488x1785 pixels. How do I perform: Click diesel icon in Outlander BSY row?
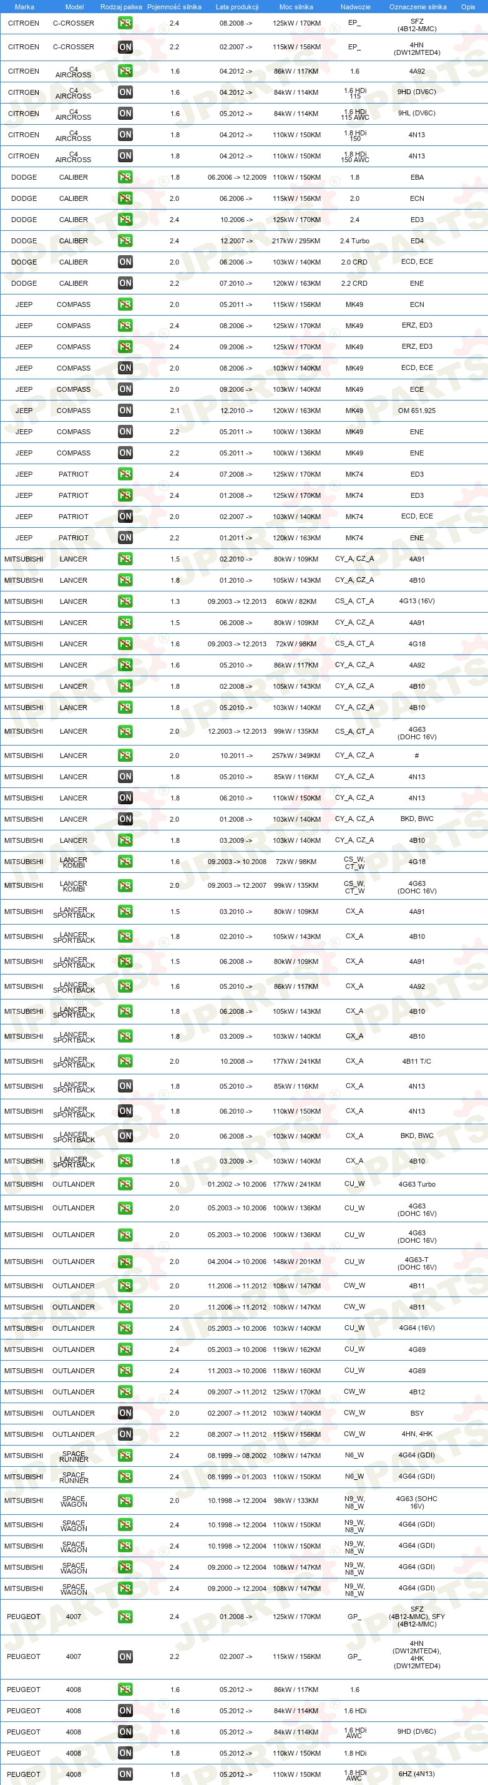[x=125, y=1413]
